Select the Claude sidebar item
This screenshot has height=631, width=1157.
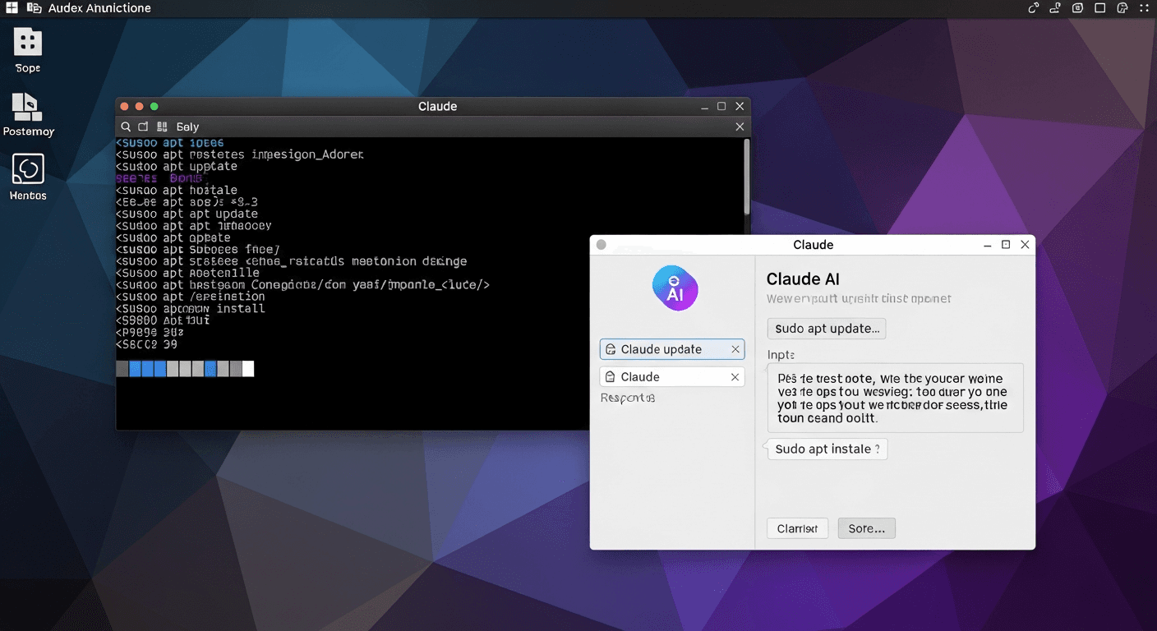pos(672,377)
